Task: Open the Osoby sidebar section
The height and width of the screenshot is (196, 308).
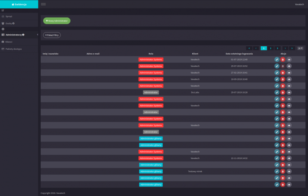Action: tap(19, 24)
